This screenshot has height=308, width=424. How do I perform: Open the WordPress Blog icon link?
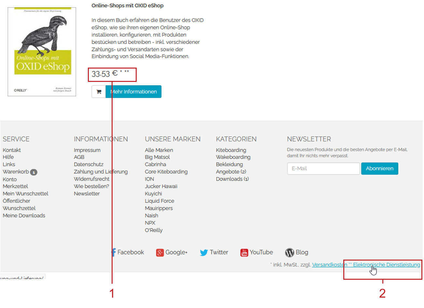coord(289,252)
